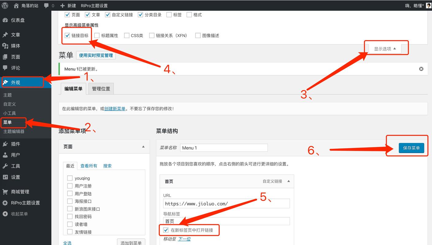The image size is (432, 245).
Task: Select the 编辑菜单 tab
Action: (x=73, y=89)
